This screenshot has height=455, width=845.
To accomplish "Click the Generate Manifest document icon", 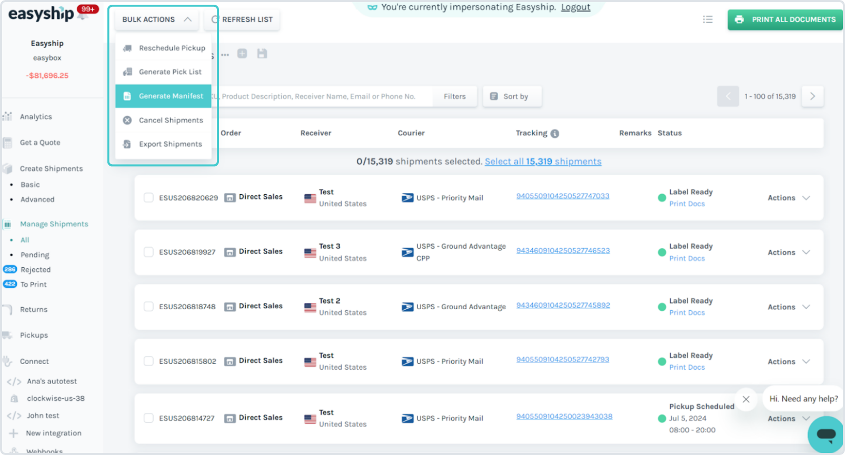I will coord(127,96).
